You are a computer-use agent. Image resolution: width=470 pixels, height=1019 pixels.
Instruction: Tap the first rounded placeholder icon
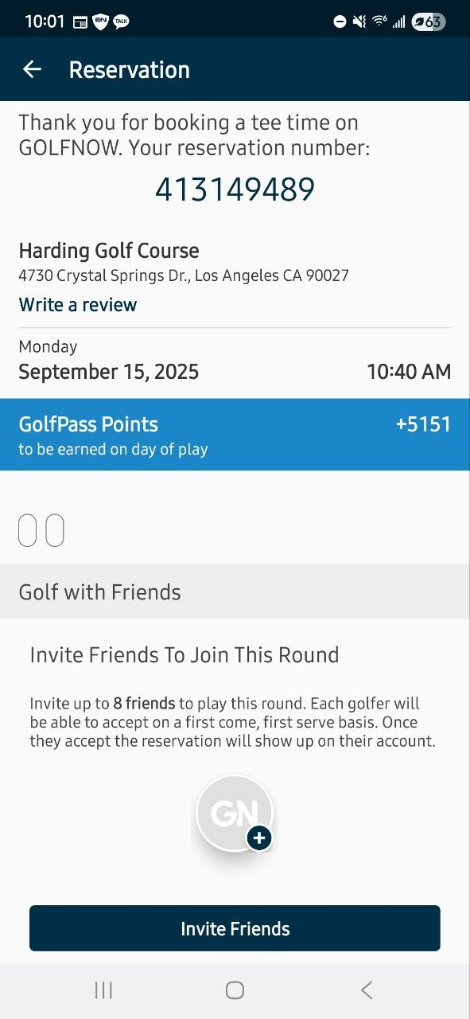click(27, 530)
